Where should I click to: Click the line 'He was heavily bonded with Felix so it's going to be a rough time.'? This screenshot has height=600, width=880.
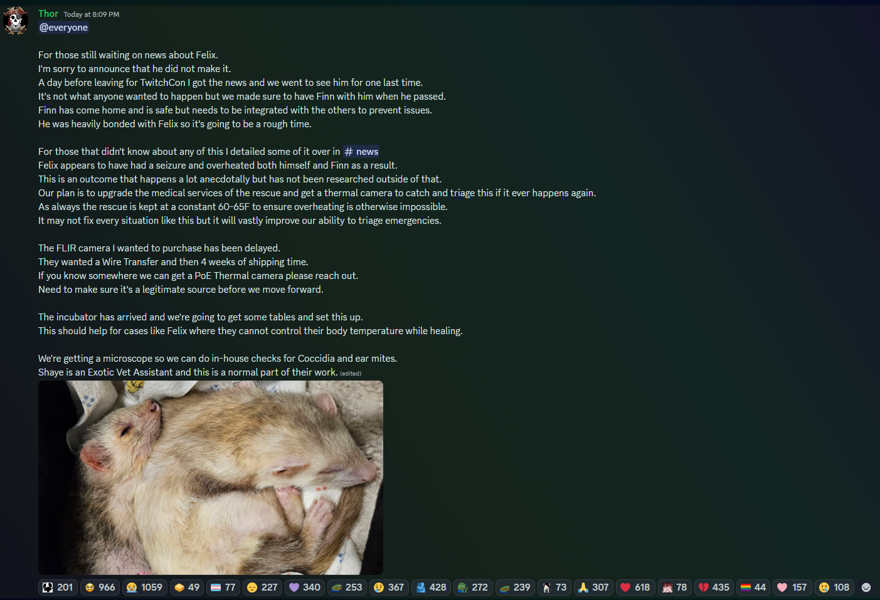[x=175, y=124]
